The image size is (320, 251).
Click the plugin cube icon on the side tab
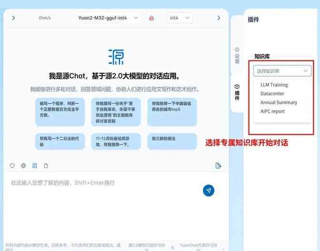click(237, 87)
